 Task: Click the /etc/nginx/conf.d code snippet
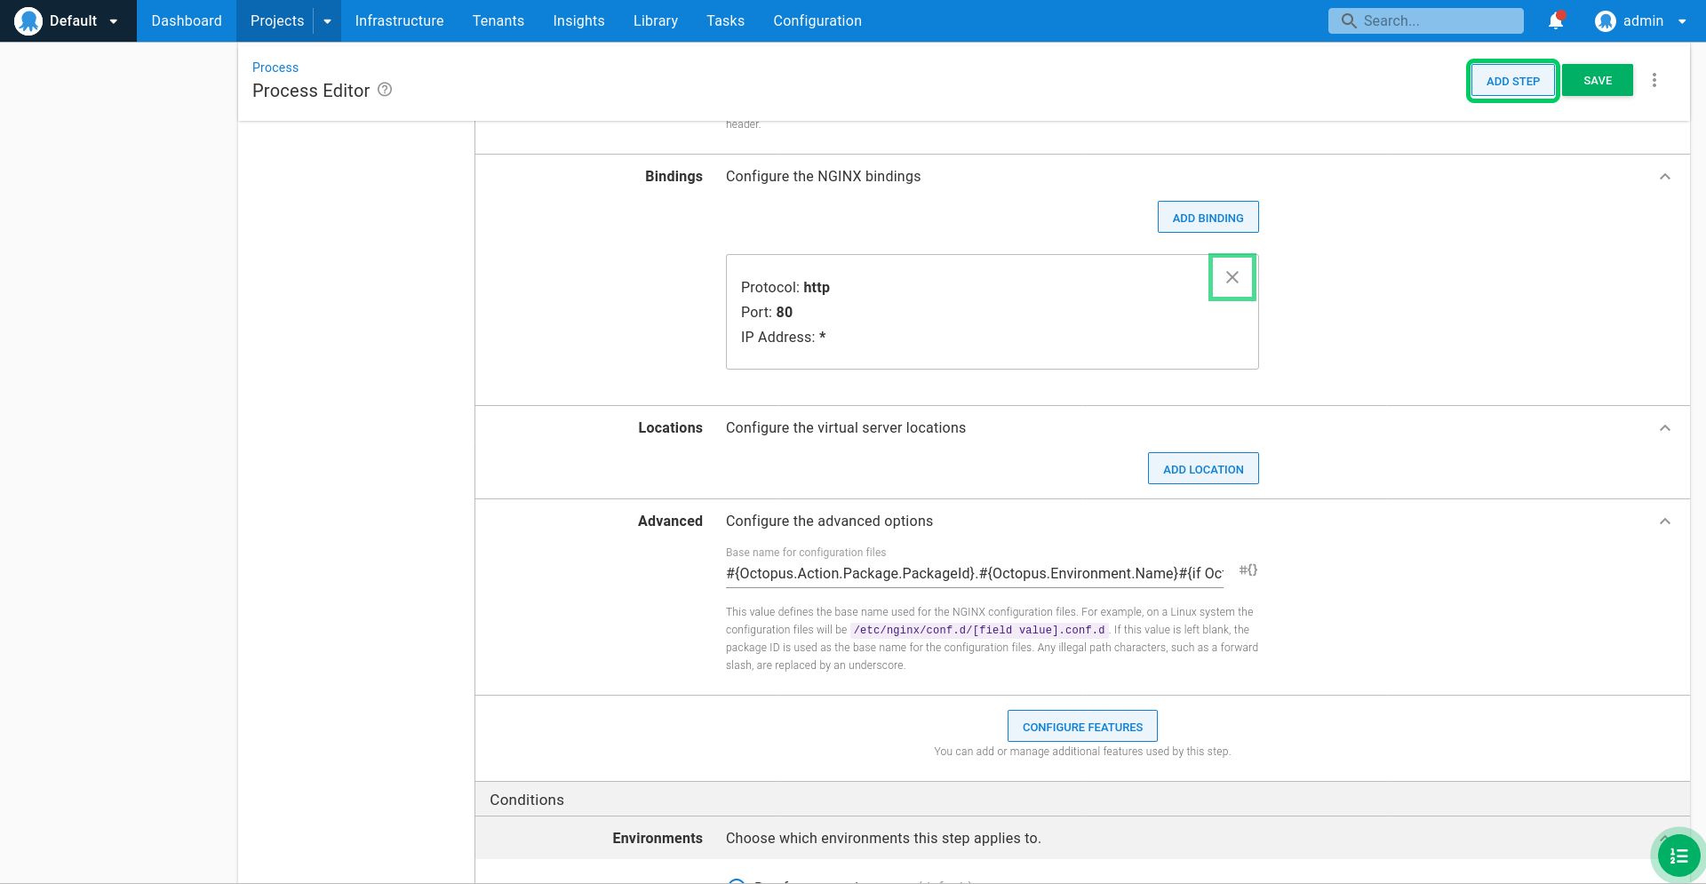(979, 630)
